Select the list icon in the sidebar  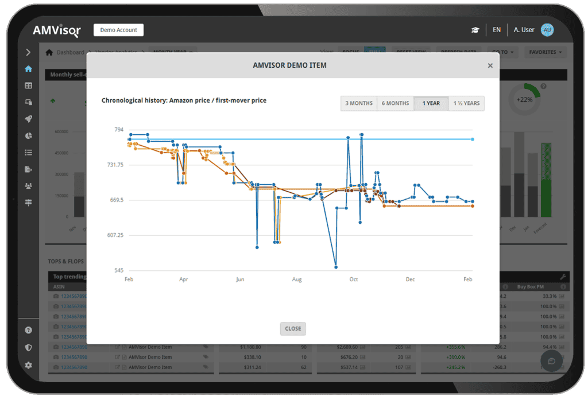pyautogui.click(x=28, y=152)
